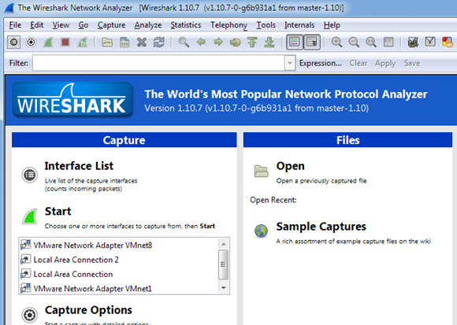457x325 pixels.
Task: Click the Find packet magnifier icon
Action: [184, 42]
